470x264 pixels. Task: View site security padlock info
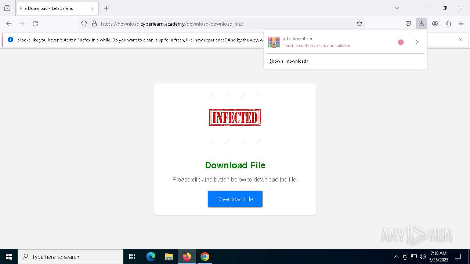[x=94, y=24]
